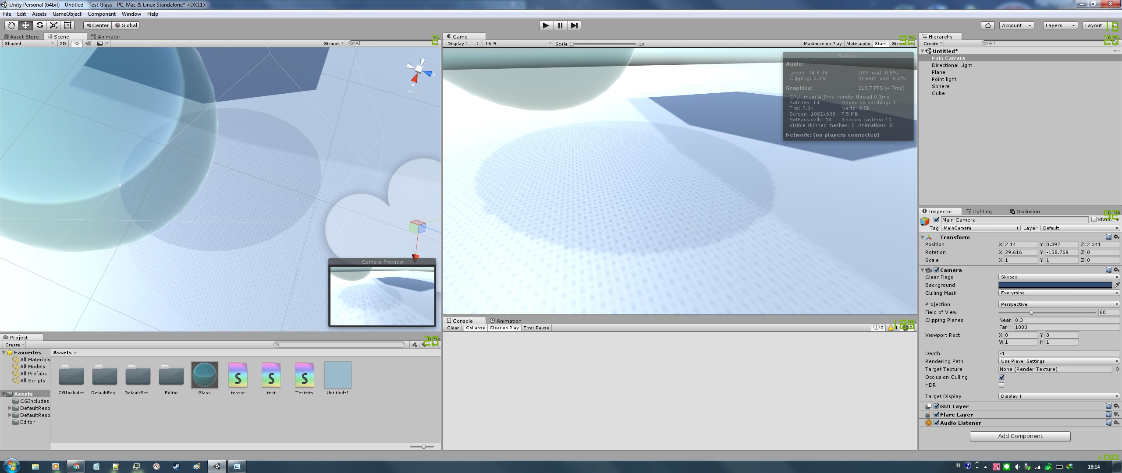Select the tessst shader asset
This screenshot has width=1122, height=473.
pyautogui.click(x=238, y=375)
